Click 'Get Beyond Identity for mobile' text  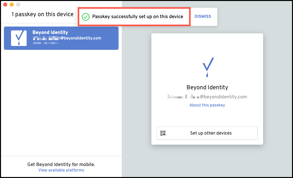(x=61, y=164)
